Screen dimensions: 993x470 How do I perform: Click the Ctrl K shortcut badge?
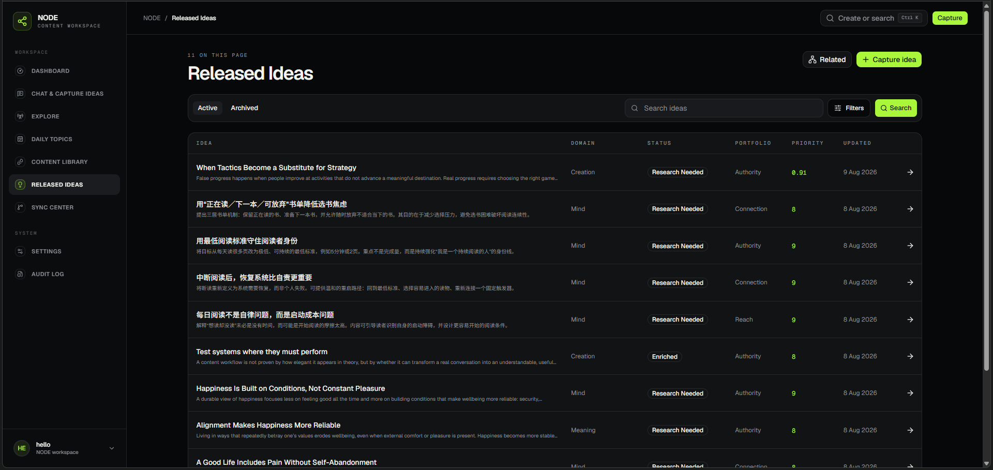click(910, 18)
